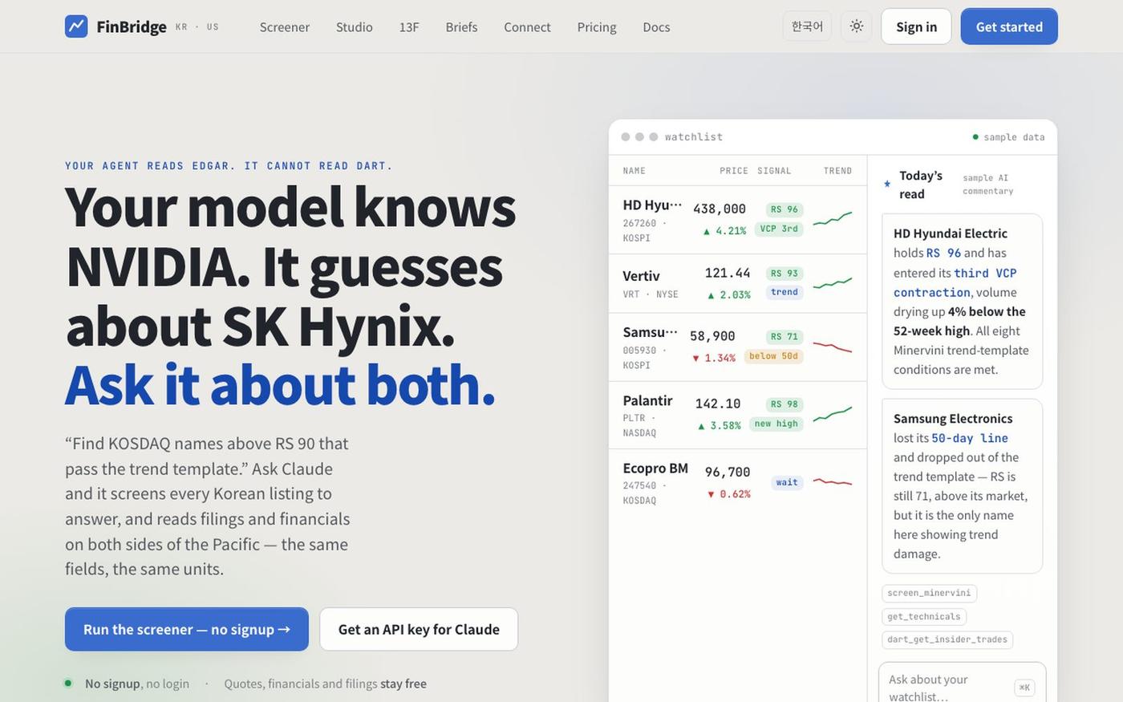Click the ▼ 1.34% change value

point(714,358)
